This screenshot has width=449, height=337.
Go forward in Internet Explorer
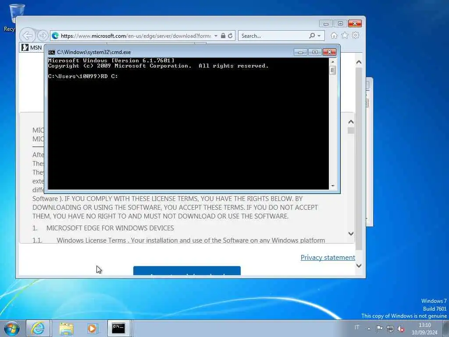[x=43, y=36]
